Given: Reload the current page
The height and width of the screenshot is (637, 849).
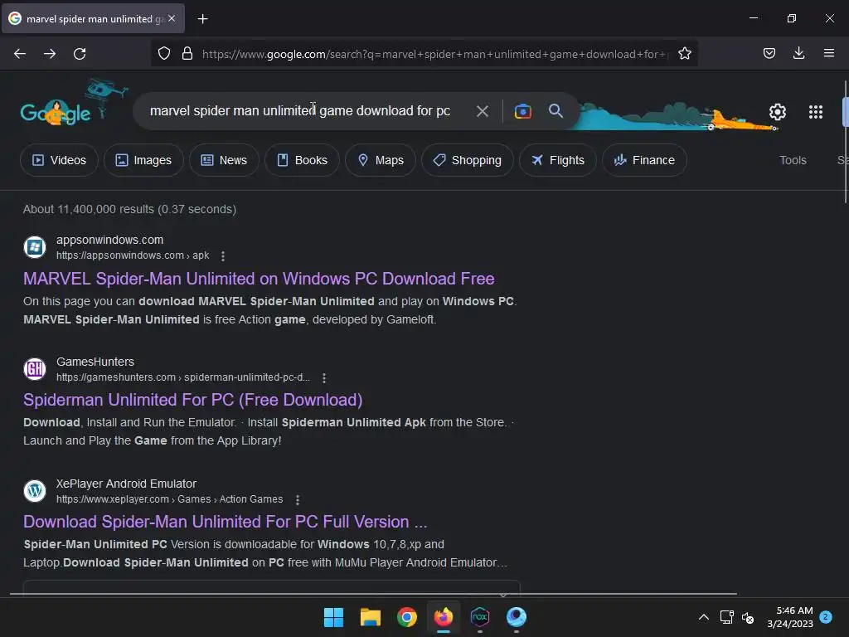Looking at the screenshot, I should (80, 54).
